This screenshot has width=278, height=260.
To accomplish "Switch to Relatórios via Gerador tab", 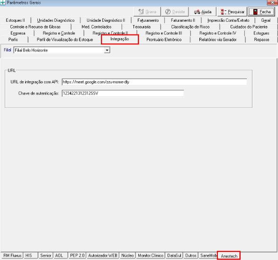I will [x=218, y=40].
